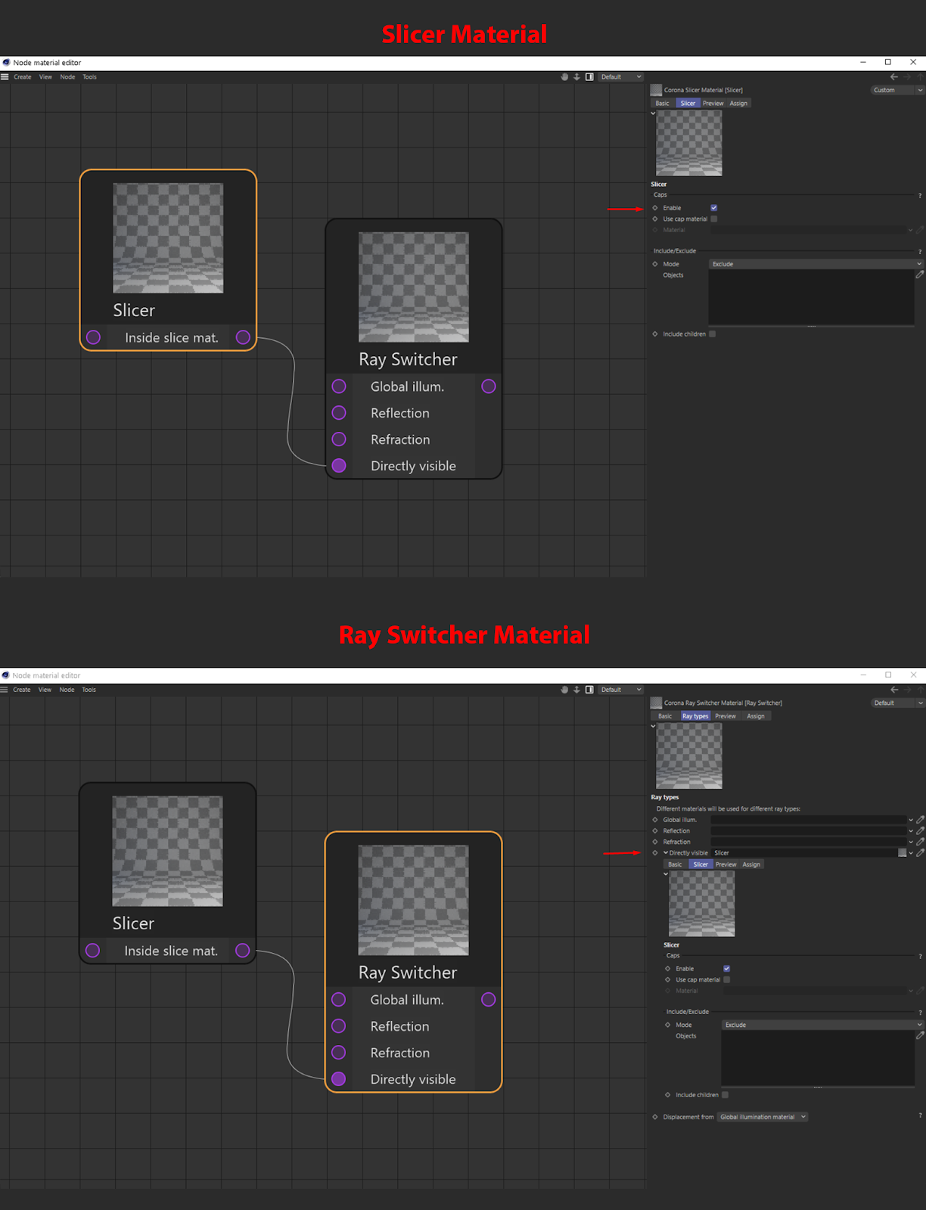
Task: Open hamburger menu in top node editor
Action: click(5, 77)
